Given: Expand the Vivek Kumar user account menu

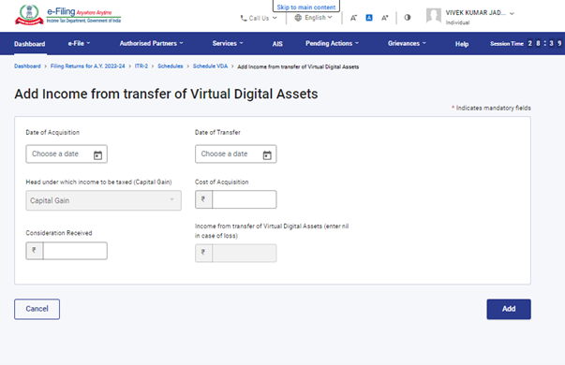Looking at the screenshot, I should pos(512,13).
